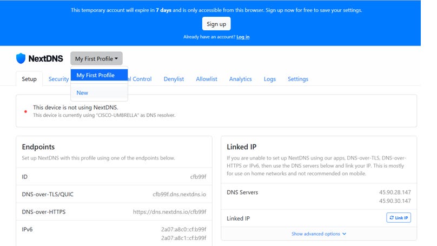This screenshot has width=437, height=246.
Task: Click the Sign up button
Action: click(x=216, y=24)
